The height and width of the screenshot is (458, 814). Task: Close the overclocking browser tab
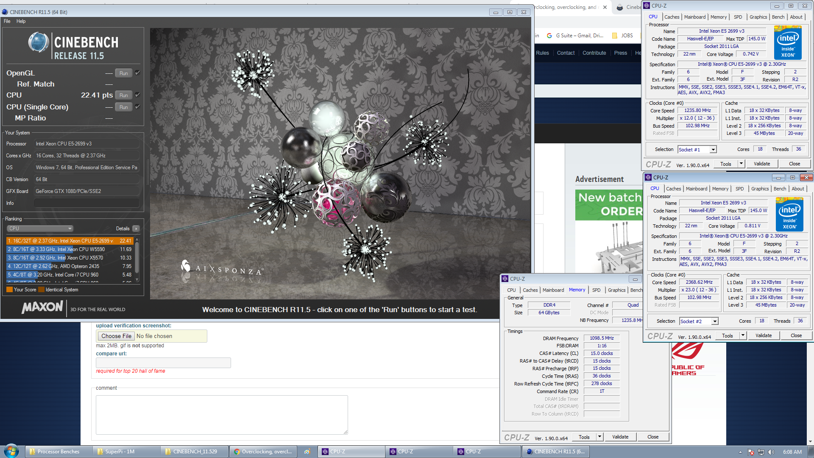point(605,7)
